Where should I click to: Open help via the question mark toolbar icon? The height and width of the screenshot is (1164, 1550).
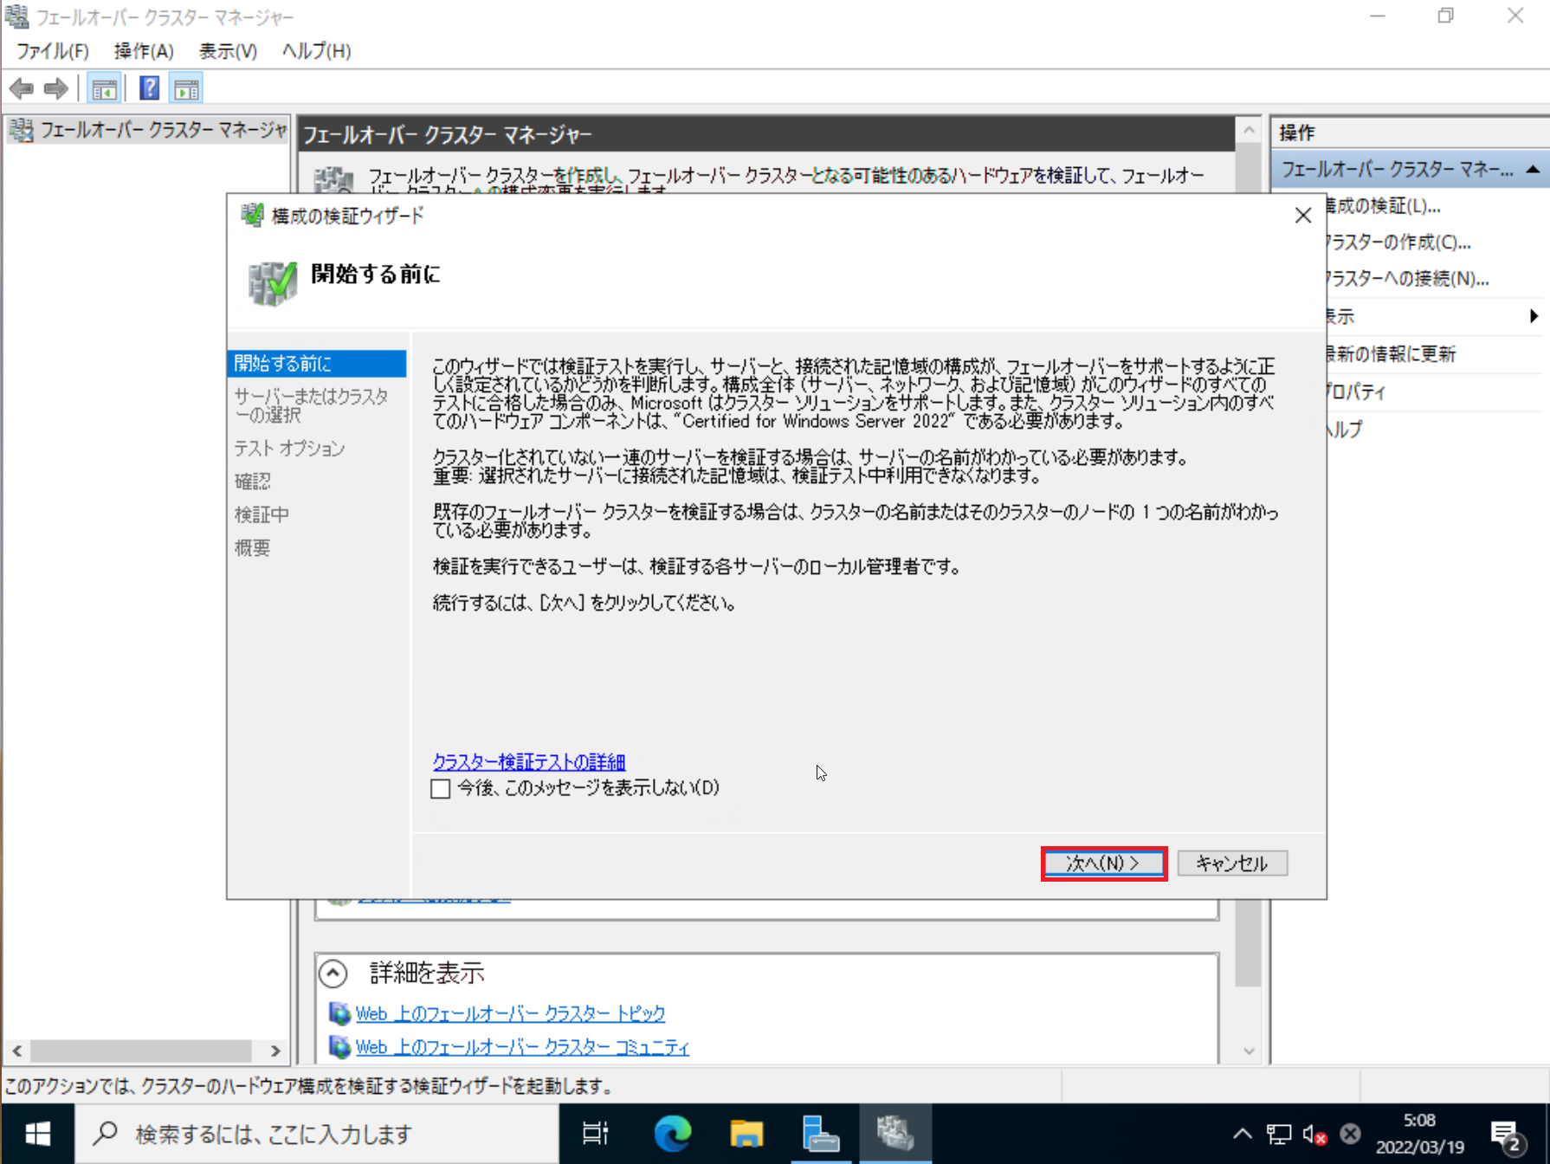pos(148,87)
